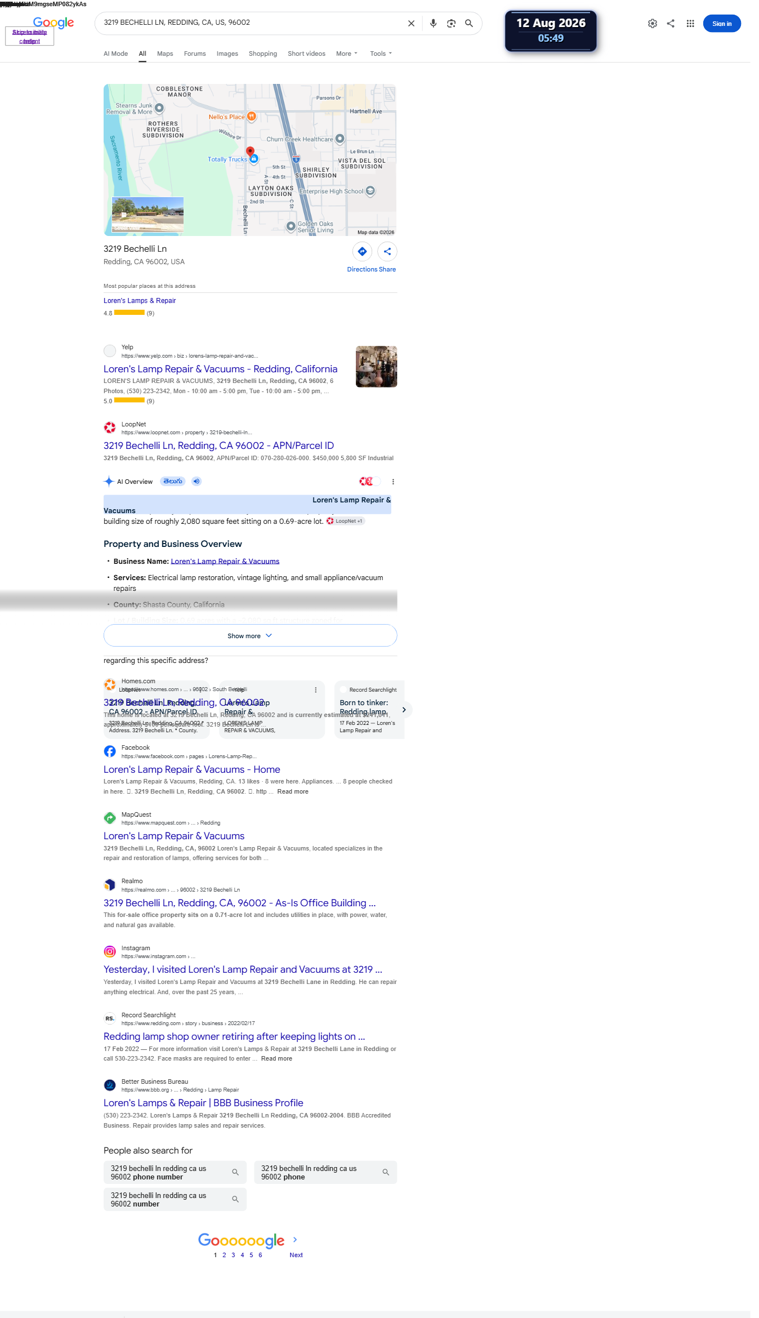Open Yelp result Loren's Lamp Repair & Vacuums
759x1318 pixels.
[x=221, y=369]
